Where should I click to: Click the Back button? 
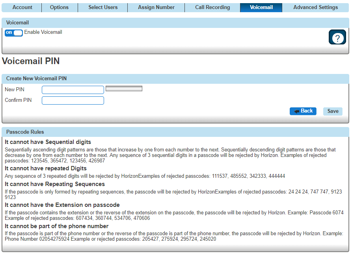303,111
